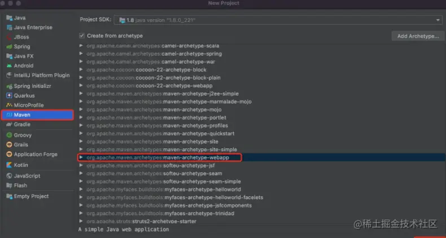Expand the myfaces-archetype-helloworld node
446x238 pixels.
81,189
